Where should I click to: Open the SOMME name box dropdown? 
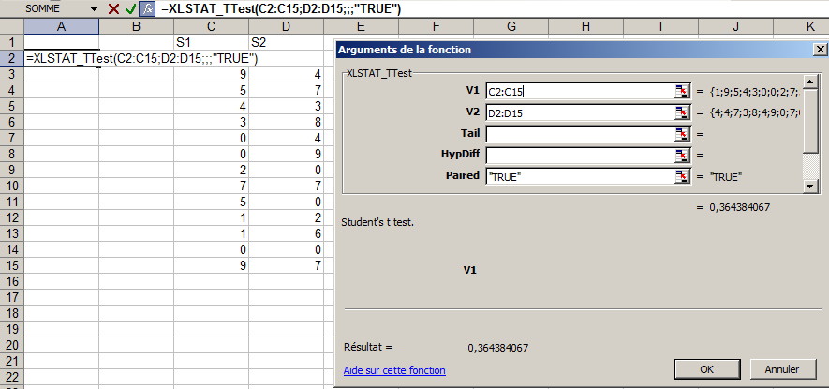(x=93, y=8)
